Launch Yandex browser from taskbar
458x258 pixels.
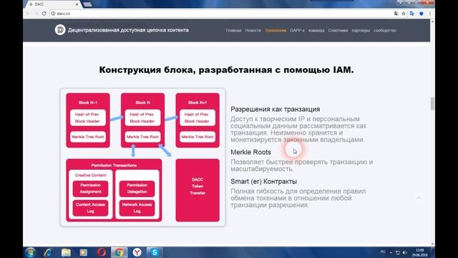click(x=137, y=252)
